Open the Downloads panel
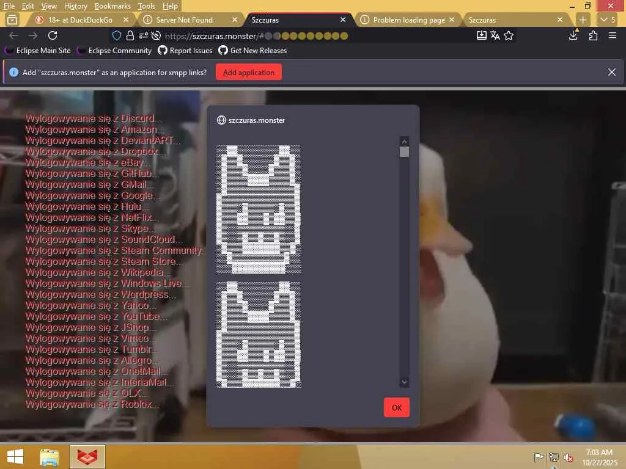The height and width of the screenshot is (469, 626). tap(573, 35)
